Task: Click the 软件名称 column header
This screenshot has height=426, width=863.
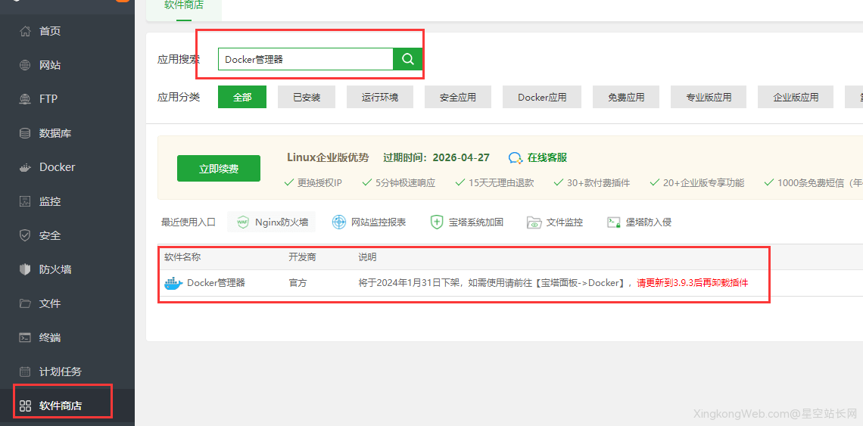Action: (x=182, y=257)
